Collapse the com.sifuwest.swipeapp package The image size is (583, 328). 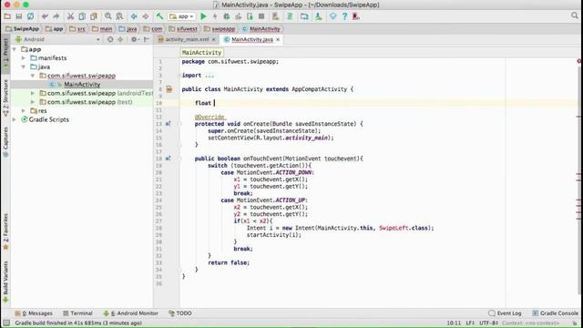pos(33,76)
